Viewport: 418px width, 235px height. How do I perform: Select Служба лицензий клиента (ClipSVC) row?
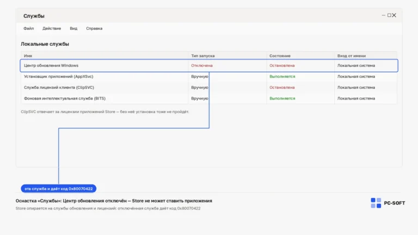click(x=209, y=88)
